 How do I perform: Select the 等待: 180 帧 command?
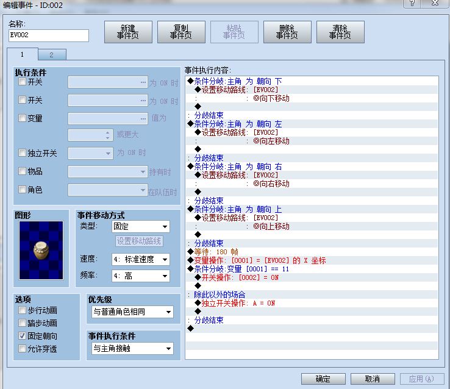(x=312, y=252)
